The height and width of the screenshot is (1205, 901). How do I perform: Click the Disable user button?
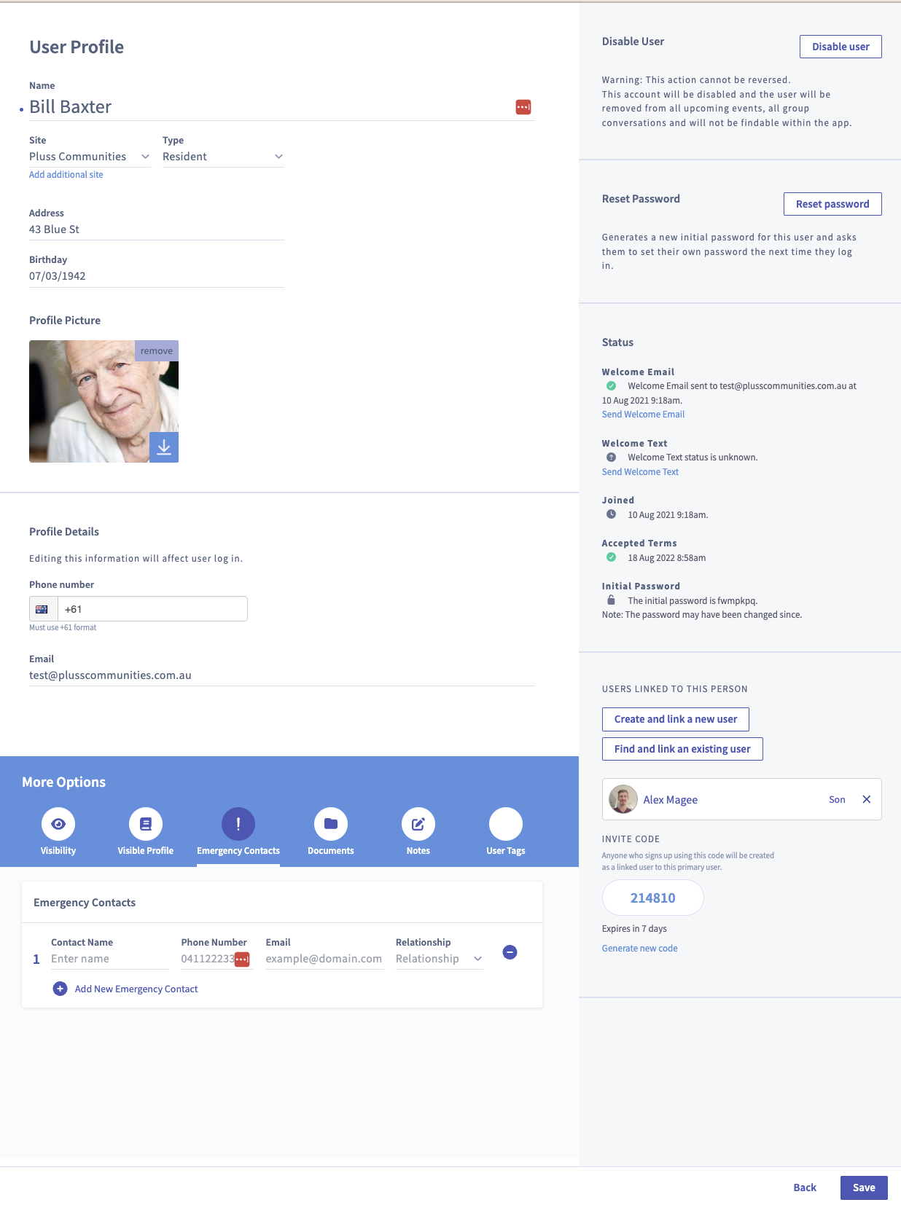[840, 47]
